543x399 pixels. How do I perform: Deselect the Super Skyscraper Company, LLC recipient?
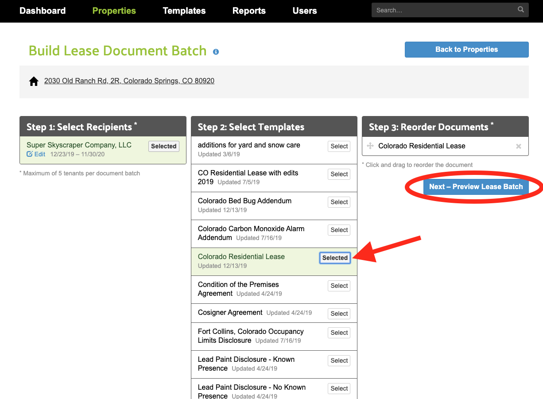pyautogui.click(x=163, y=146)
